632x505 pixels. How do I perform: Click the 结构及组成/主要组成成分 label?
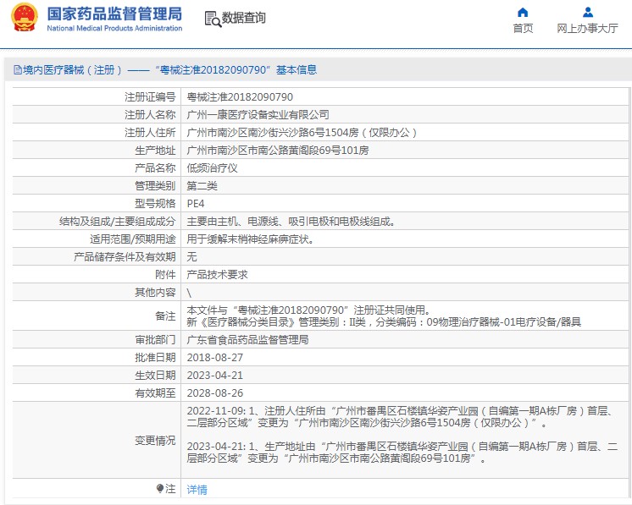click(x=117, y=222)
